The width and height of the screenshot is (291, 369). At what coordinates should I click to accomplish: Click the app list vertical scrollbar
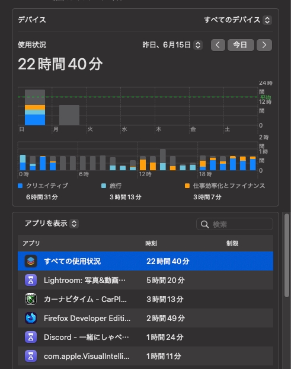click(286, 255)
